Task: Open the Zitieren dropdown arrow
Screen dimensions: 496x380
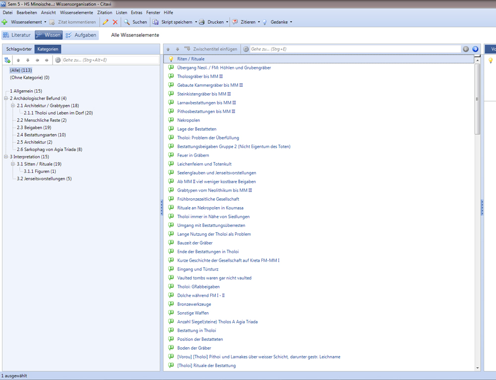Action: [259, 22]
